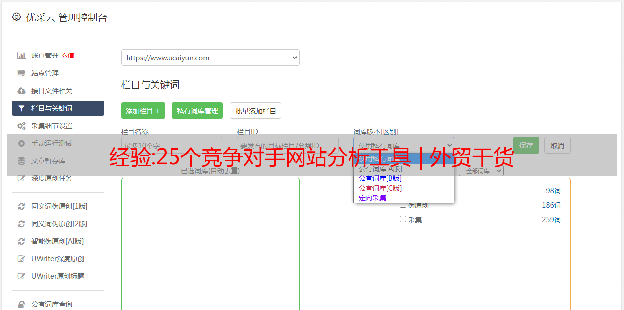Click the 98词 count link
The width and height of the screenshot is (624, 310).
pos(553,191)
